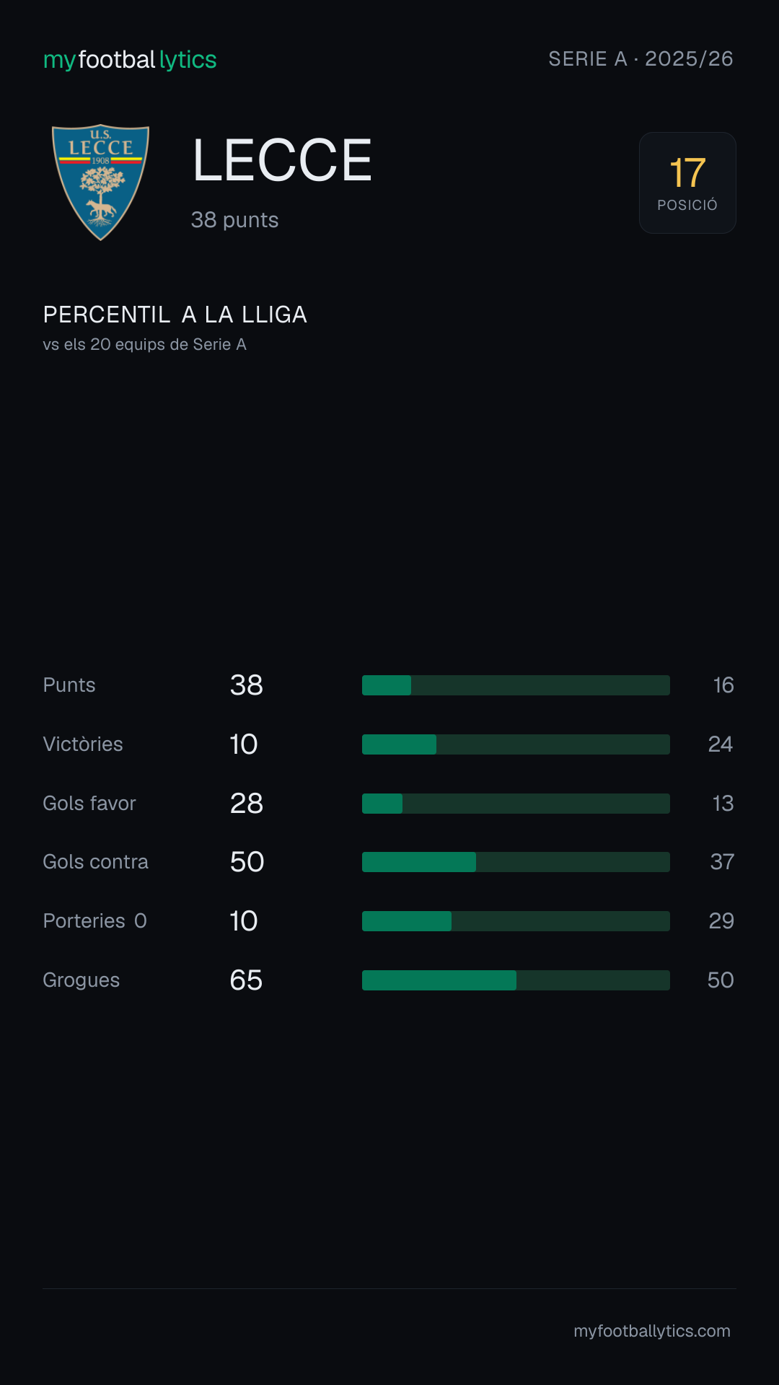This screenshot has width=779, height=1385.
Task: Click the Serie A 2025/26 label
Action: (x=641, y=59)
